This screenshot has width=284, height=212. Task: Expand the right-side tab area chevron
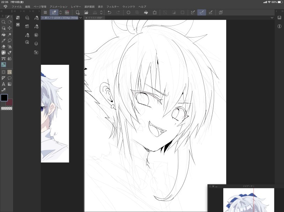272,18
